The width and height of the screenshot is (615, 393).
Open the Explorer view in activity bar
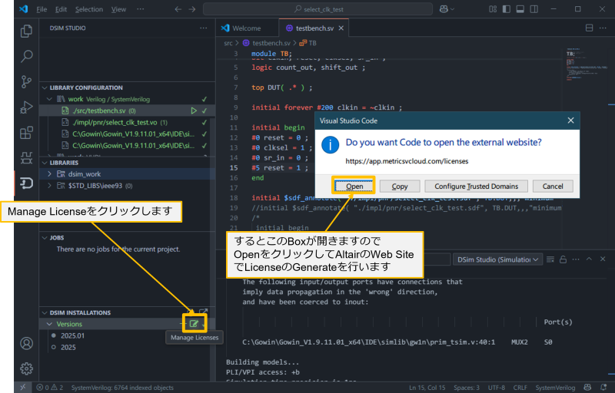point(26,31)
